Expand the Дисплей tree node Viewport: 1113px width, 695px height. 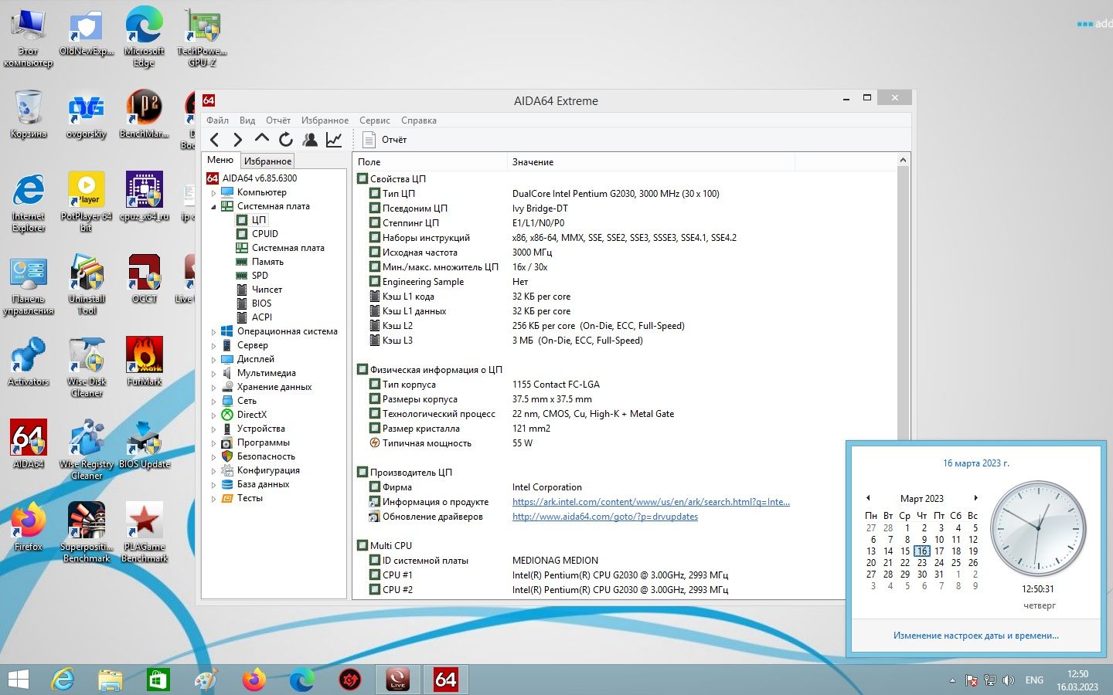coord(214,360)
